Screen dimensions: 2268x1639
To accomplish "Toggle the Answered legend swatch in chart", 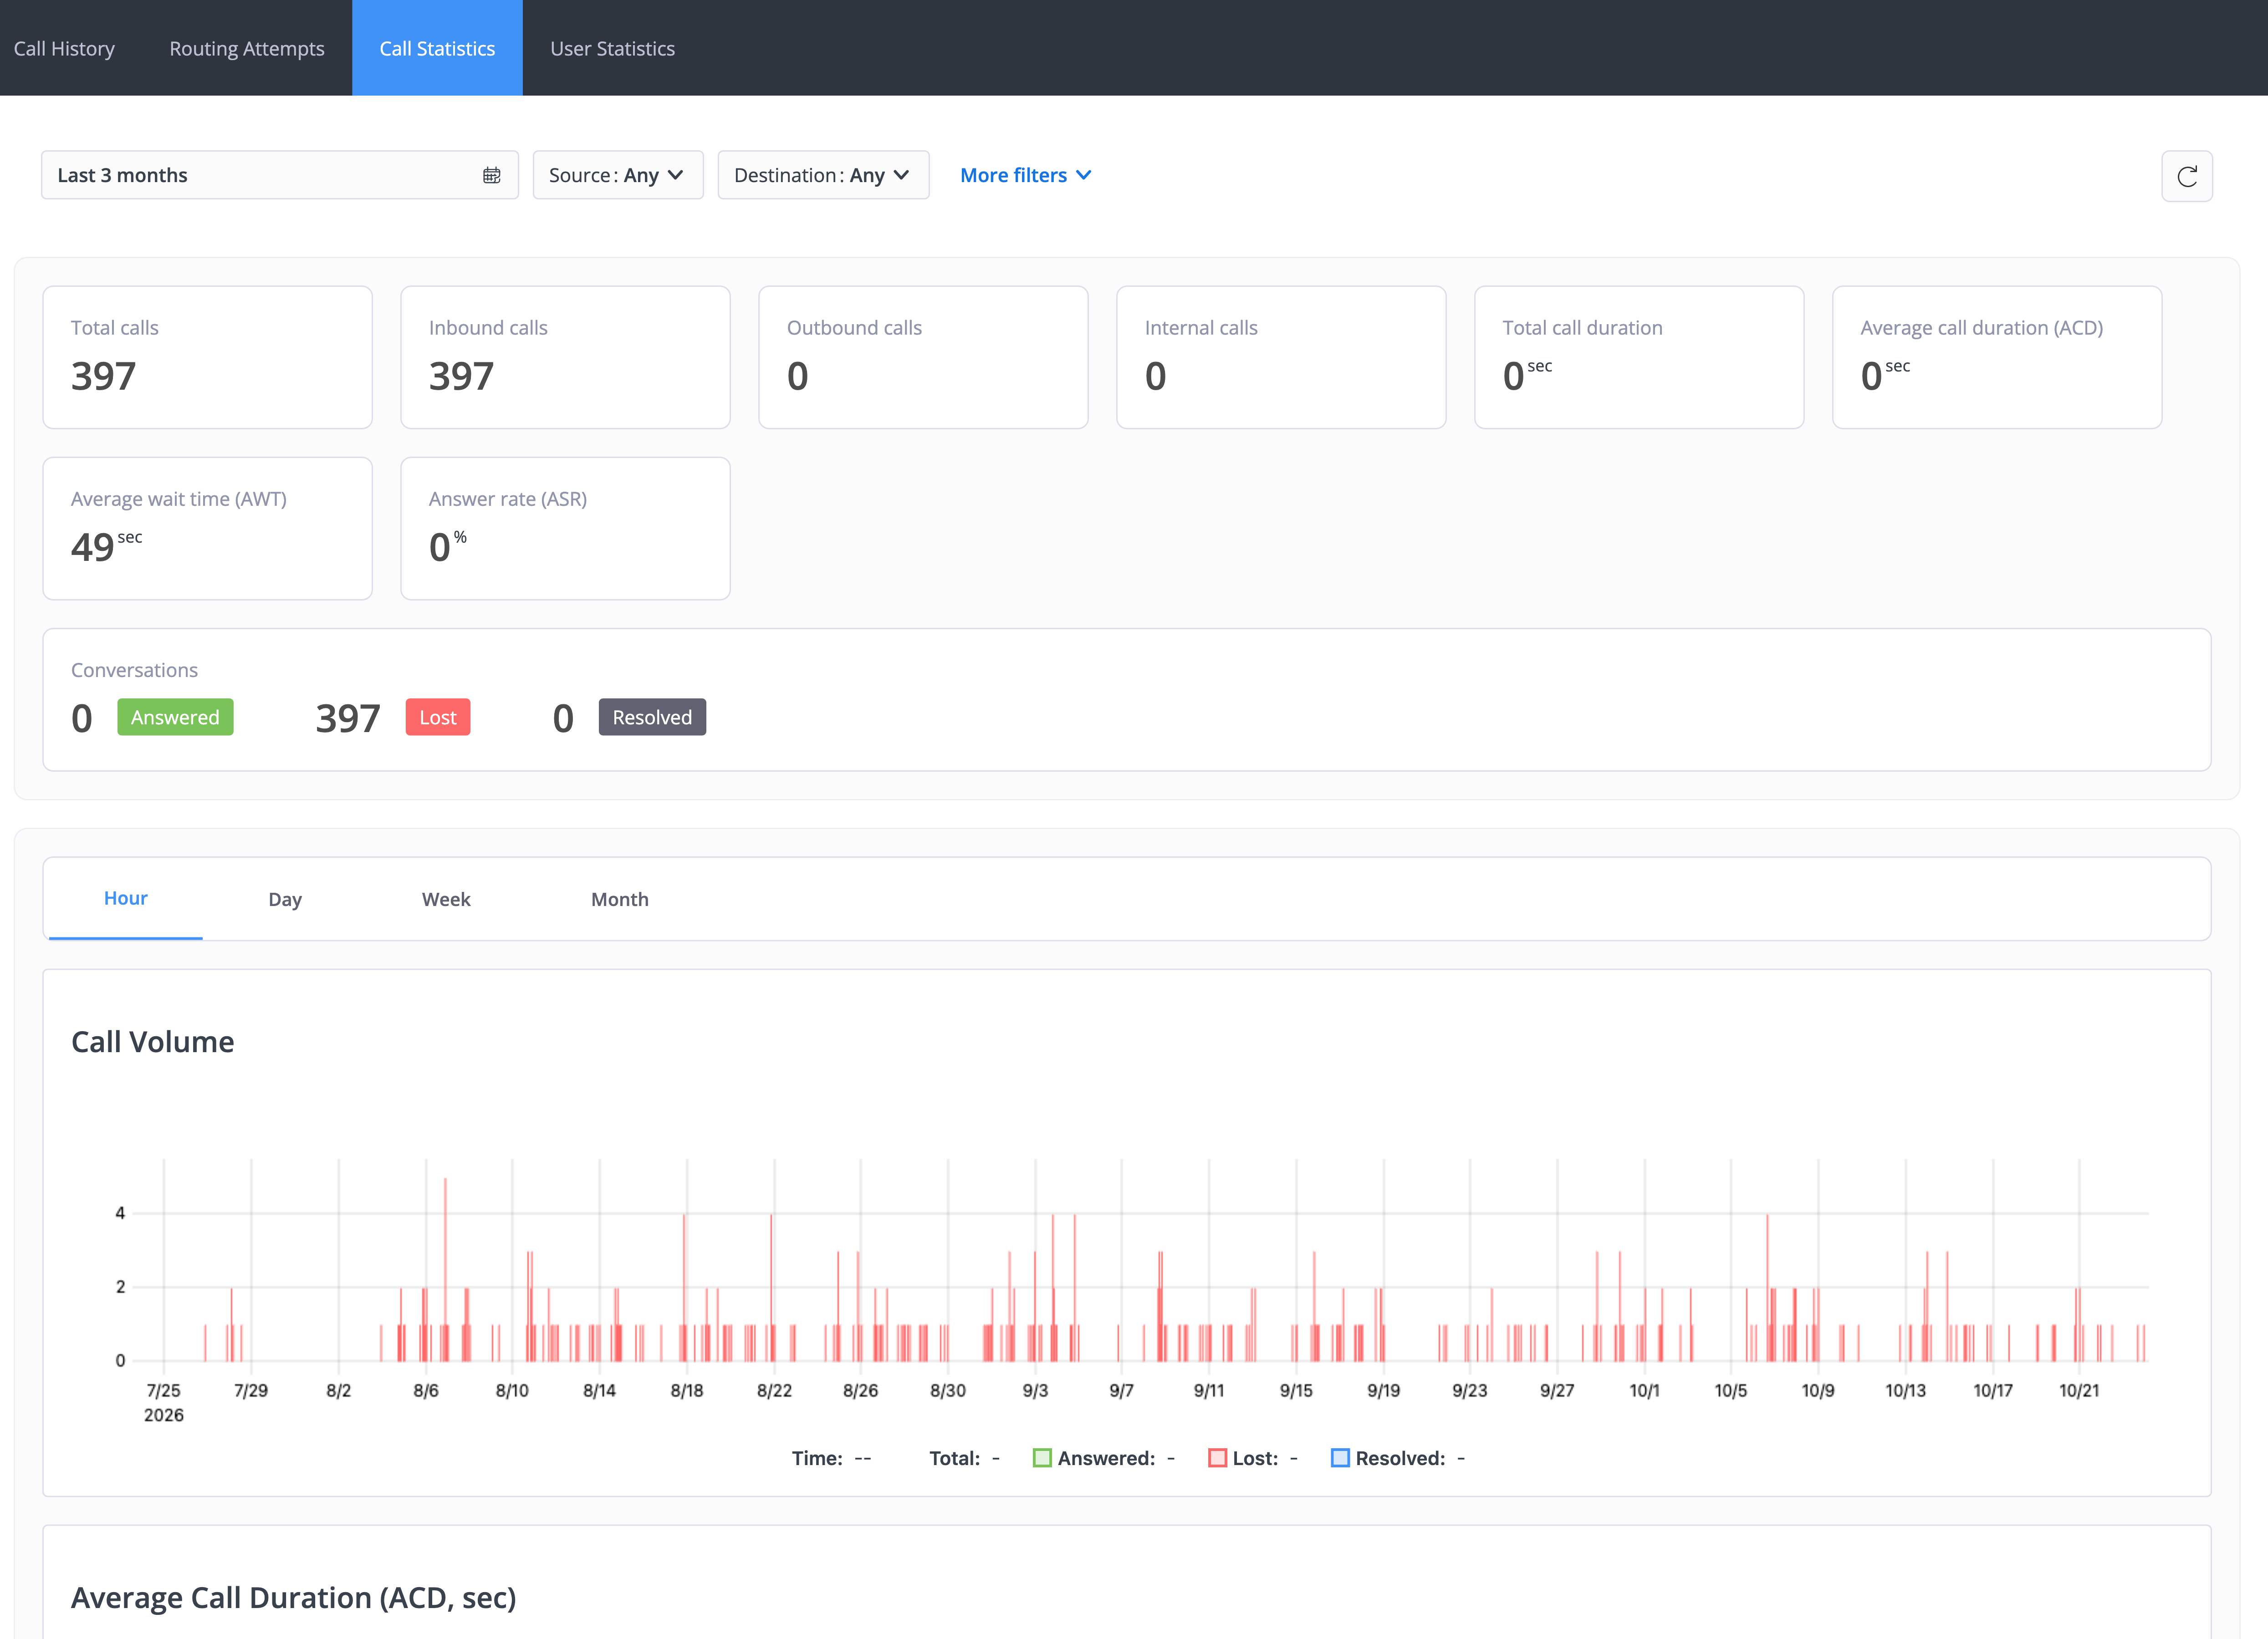I will [x=1041, y=1458].
